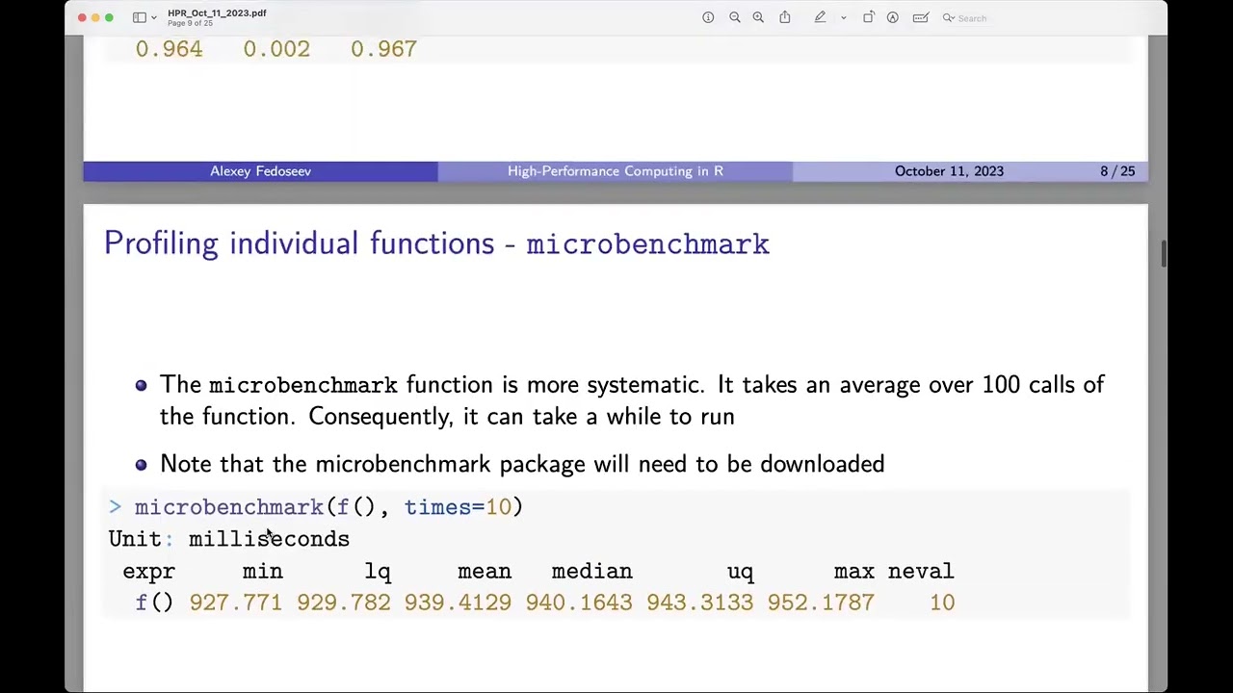
Task: Zoom in on the PDF page
Action: (x=758, y=17)
